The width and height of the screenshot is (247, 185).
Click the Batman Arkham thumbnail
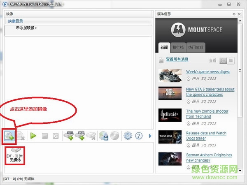click(x=170, y=159)
